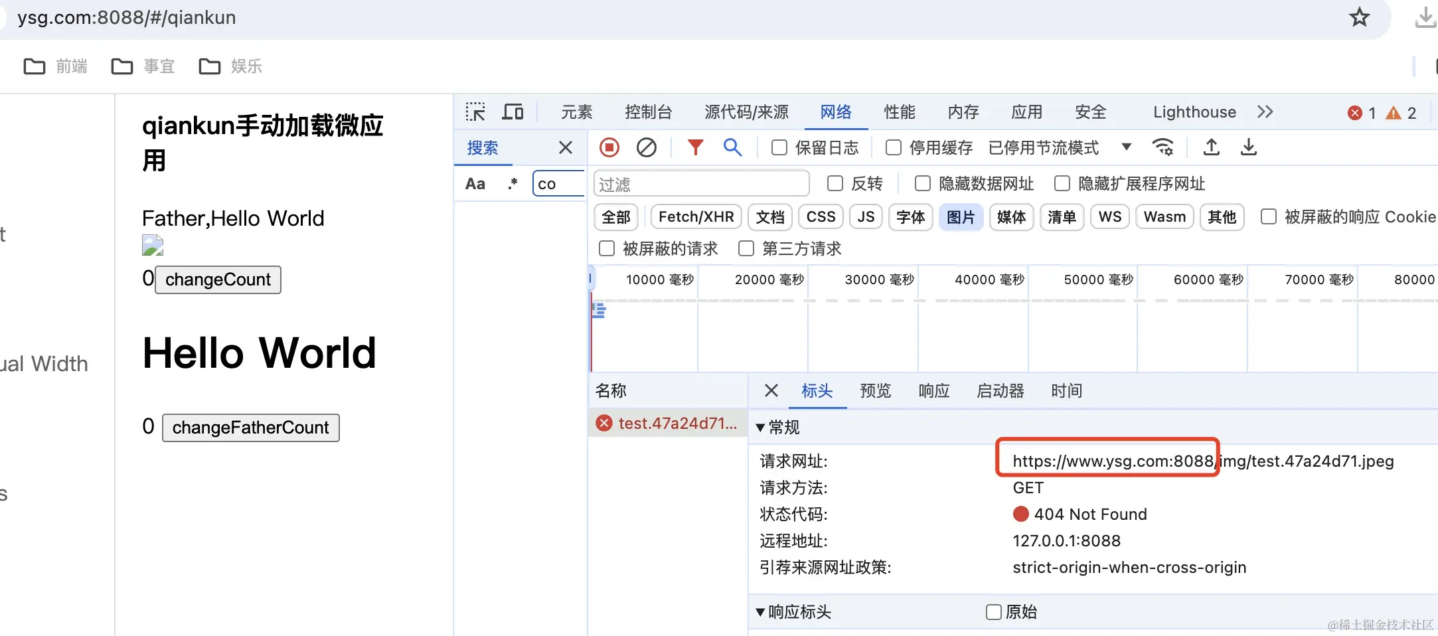The width and height of the screenshot is (1438, 636).
Task: Enable 被屏蔽的请求 checkbox
Action: click(607, 248)
